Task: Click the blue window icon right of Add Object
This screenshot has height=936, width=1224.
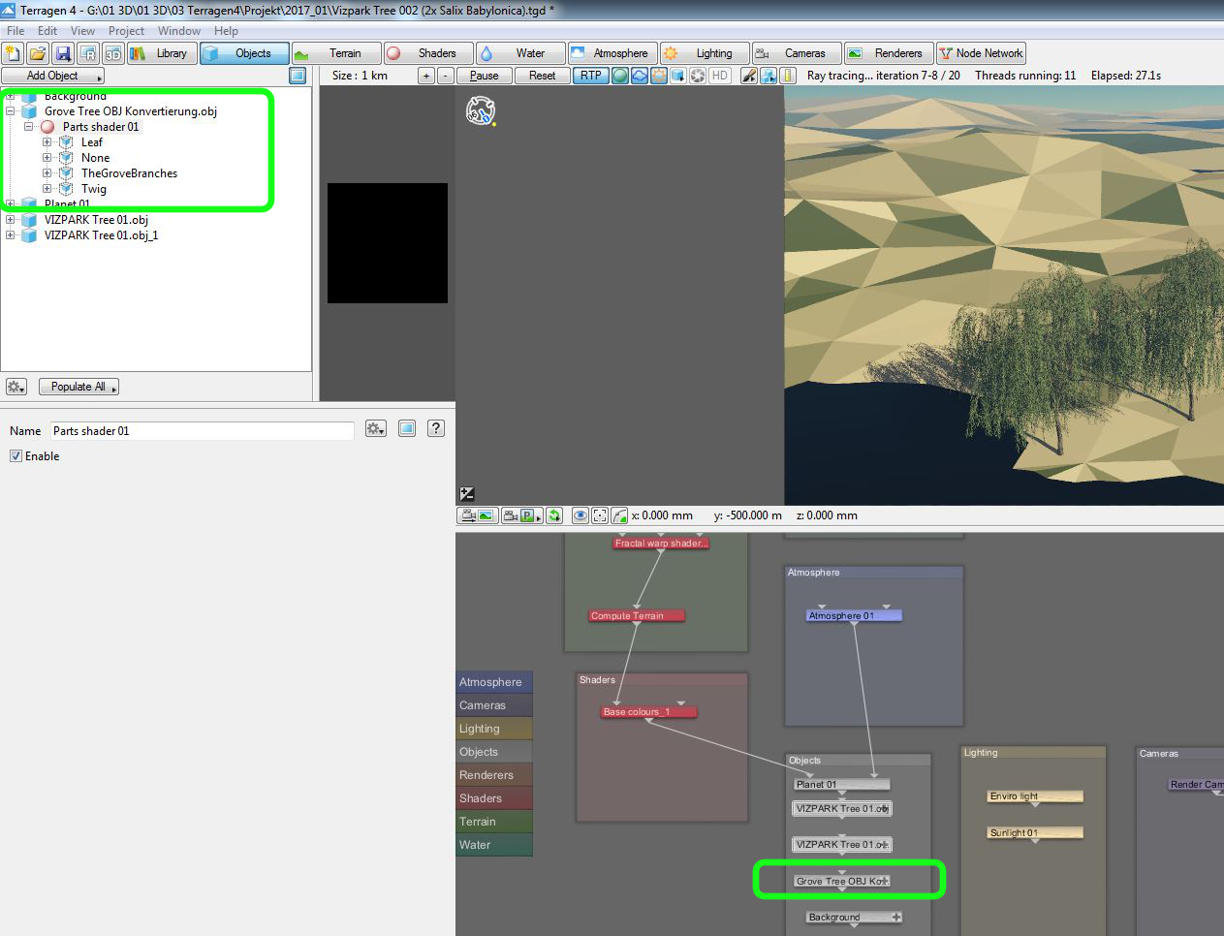Action: (298, 76)
